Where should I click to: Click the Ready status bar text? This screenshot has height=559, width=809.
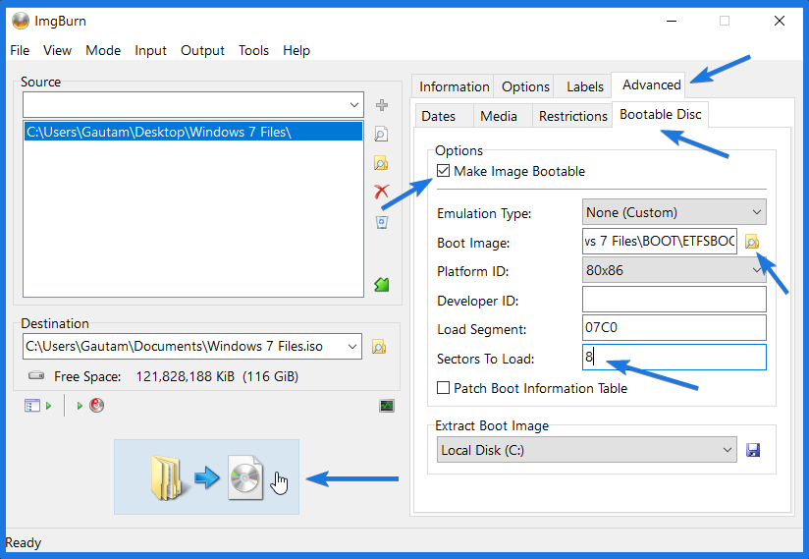(23, 542)
